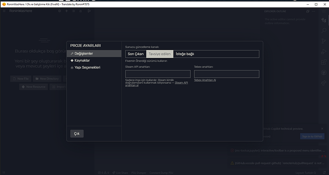Click the New File button
329x175 pixels.
[x=21, y=79]
